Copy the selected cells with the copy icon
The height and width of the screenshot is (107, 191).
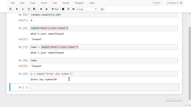pos(29,9)
